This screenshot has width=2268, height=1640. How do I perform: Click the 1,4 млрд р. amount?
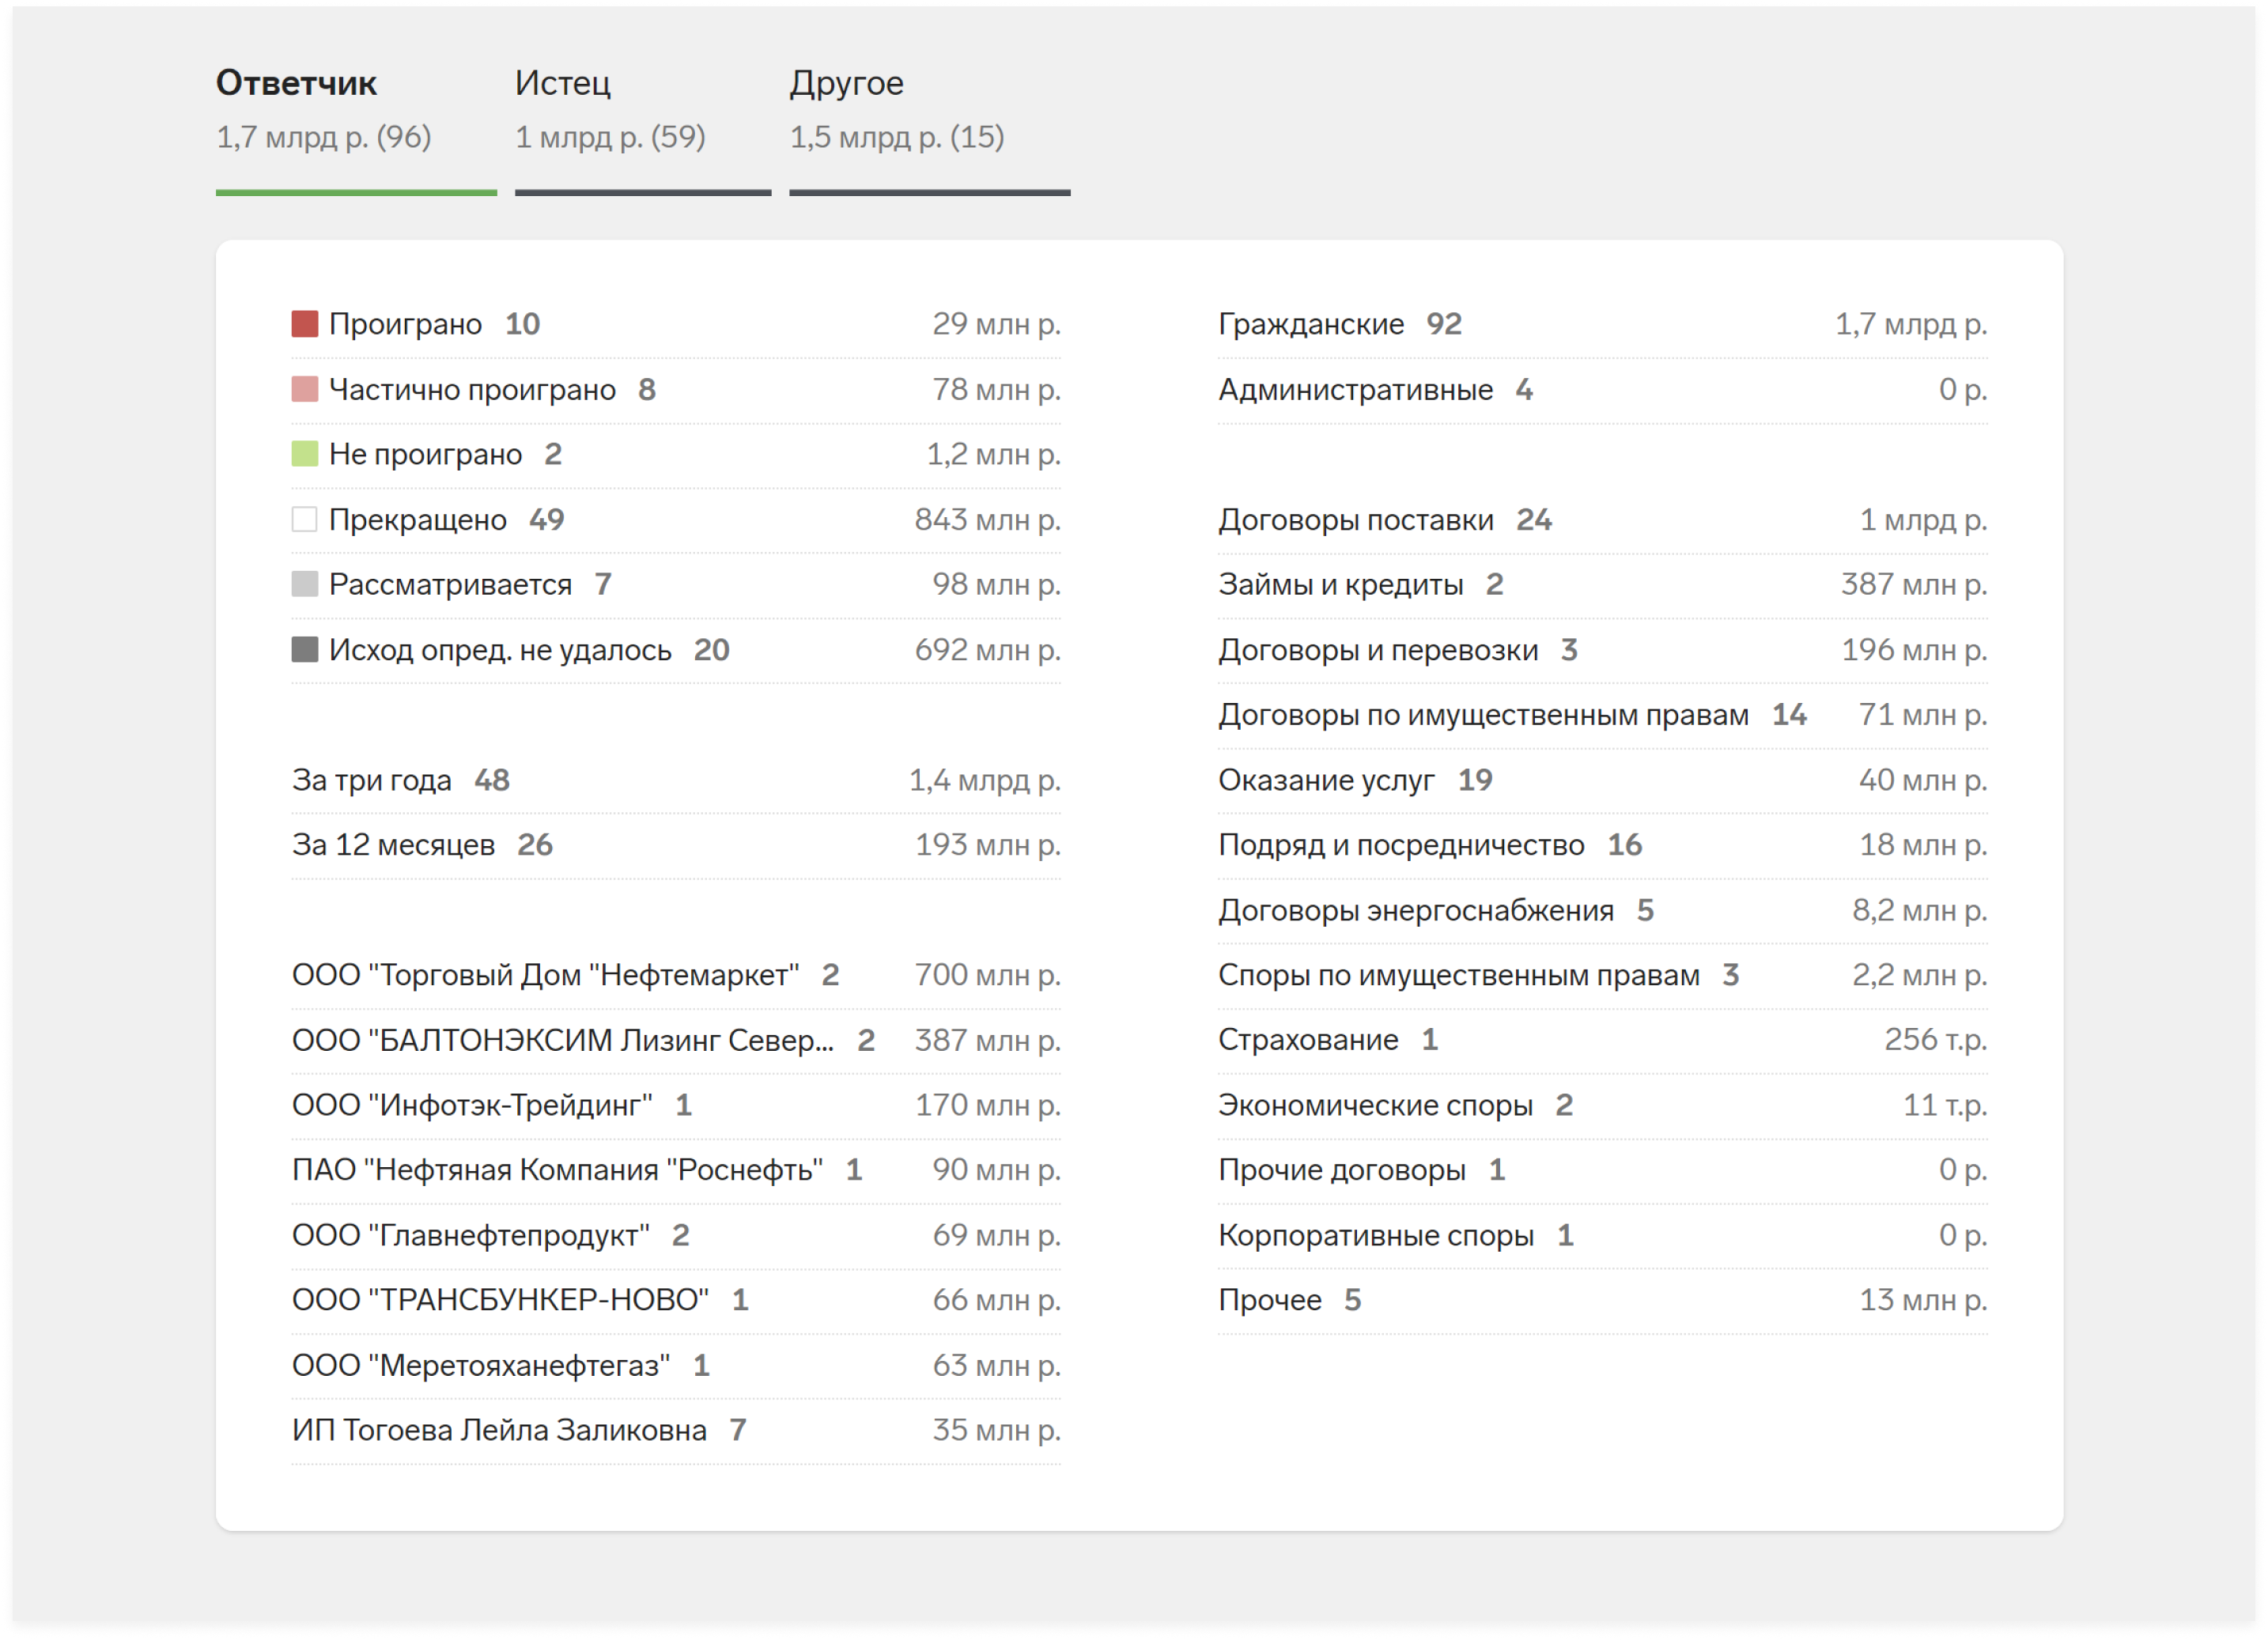[984, 780]
